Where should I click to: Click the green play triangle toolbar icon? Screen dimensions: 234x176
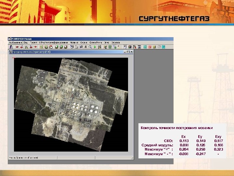click(95, 47)
